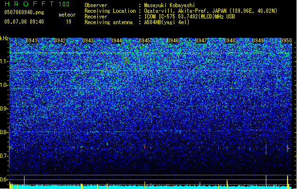Click the 1.1 frequency axis label
This screenshot has width=297, height=189.
click(x=4, y=61)
